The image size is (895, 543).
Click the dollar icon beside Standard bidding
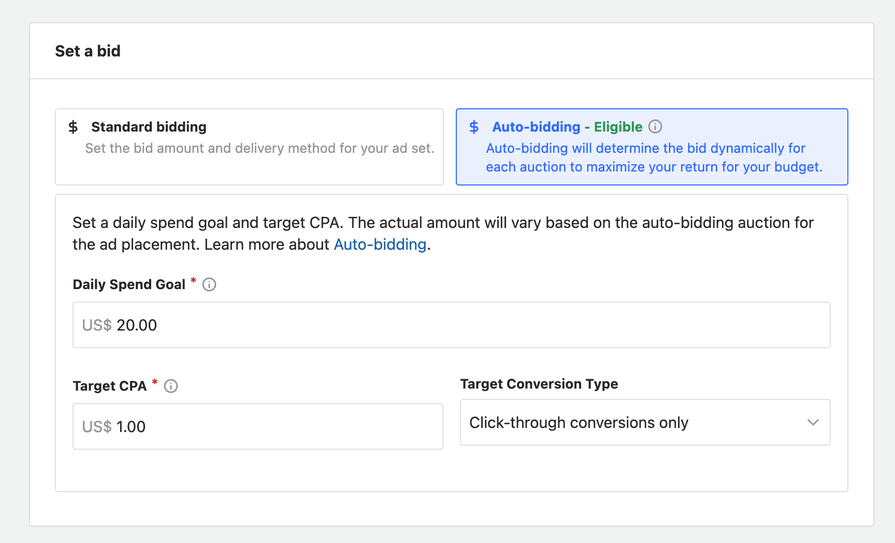coord(73,127)
